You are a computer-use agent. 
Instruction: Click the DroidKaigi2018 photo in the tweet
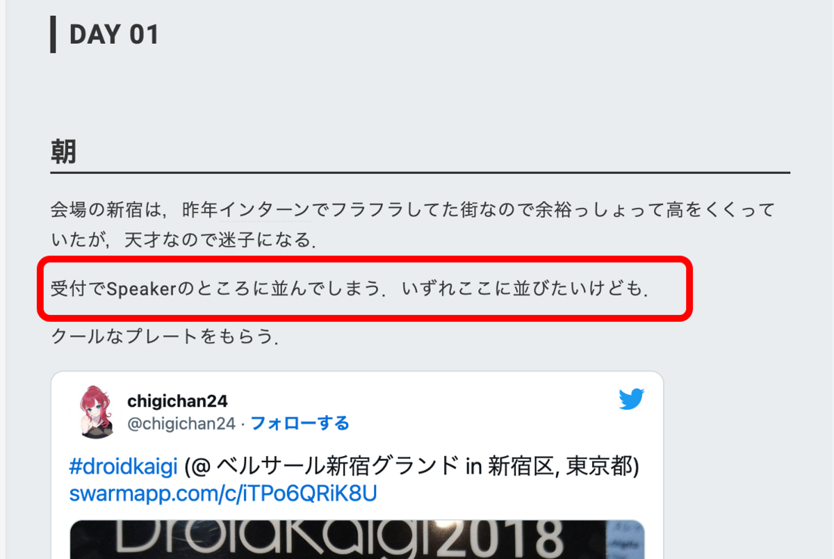(357, 540)
